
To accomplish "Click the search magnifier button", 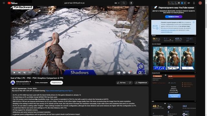I will [124, 3].
